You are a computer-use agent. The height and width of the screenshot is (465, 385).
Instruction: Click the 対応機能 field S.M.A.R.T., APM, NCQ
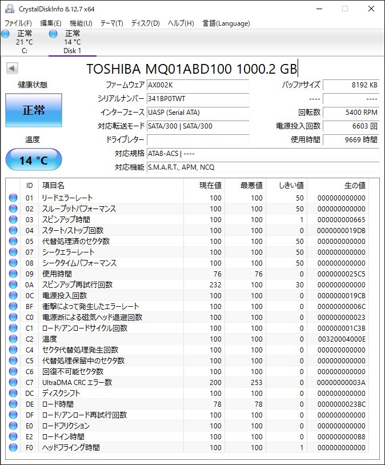[263, 167]
